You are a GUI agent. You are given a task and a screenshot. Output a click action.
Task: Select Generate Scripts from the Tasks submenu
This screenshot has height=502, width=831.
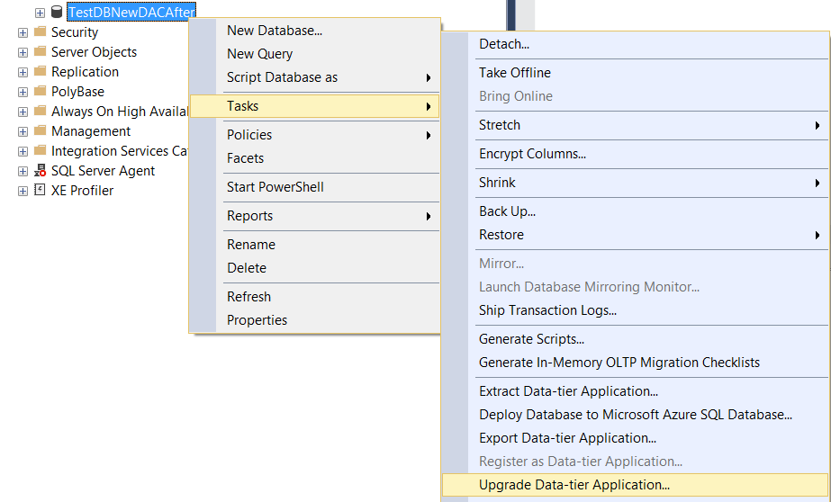[531, 339]
